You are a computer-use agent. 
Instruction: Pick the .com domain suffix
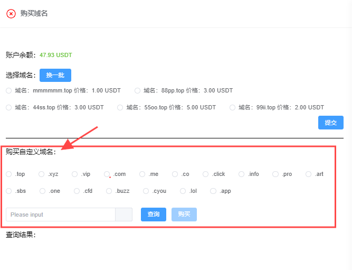[x=107, y=174]
